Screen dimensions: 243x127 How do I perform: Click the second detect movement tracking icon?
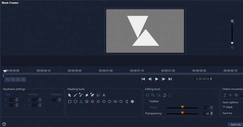click(x=230, y=95)
